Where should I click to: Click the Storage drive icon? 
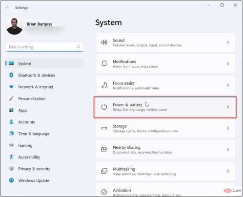104,128
